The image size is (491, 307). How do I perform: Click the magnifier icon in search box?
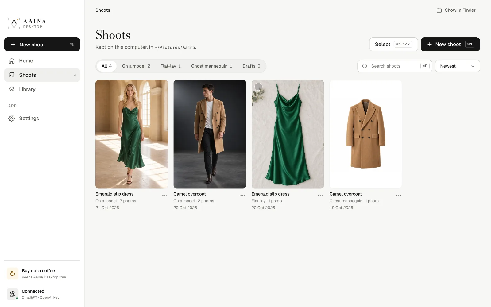click(x=365, y=66)
